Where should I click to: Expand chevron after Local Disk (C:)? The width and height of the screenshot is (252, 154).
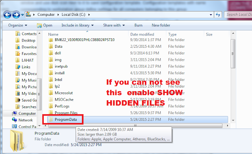[89, 15]
